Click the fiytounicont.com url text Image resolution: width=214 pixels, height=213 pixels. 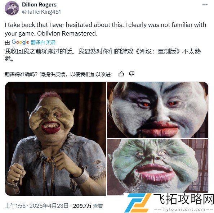[x=184, y=209]
